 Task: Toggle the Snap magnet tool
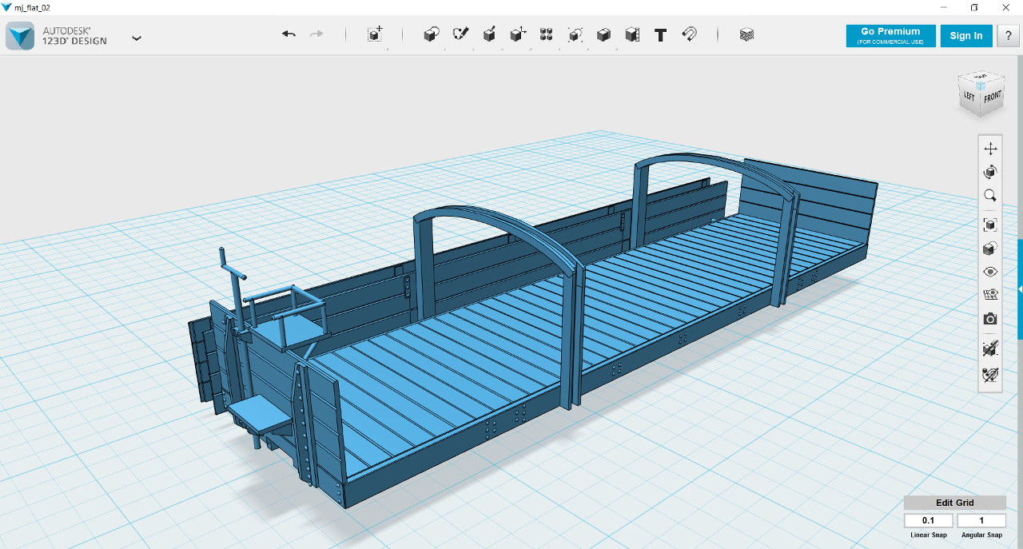pyautogui.click(x=689, y=34)
